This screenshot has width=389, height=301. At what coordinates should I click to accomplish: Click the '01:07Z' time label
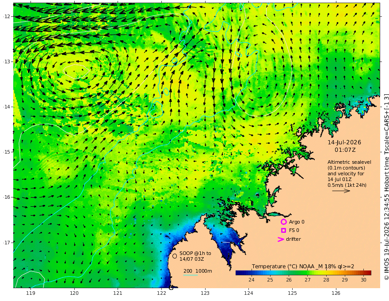click(x=345, y=150)
